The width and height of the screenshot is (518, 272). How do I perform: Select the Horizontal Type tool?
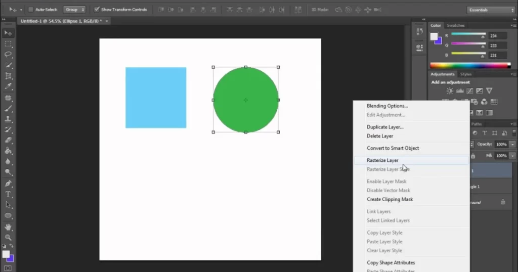click(x=8, y=194)
